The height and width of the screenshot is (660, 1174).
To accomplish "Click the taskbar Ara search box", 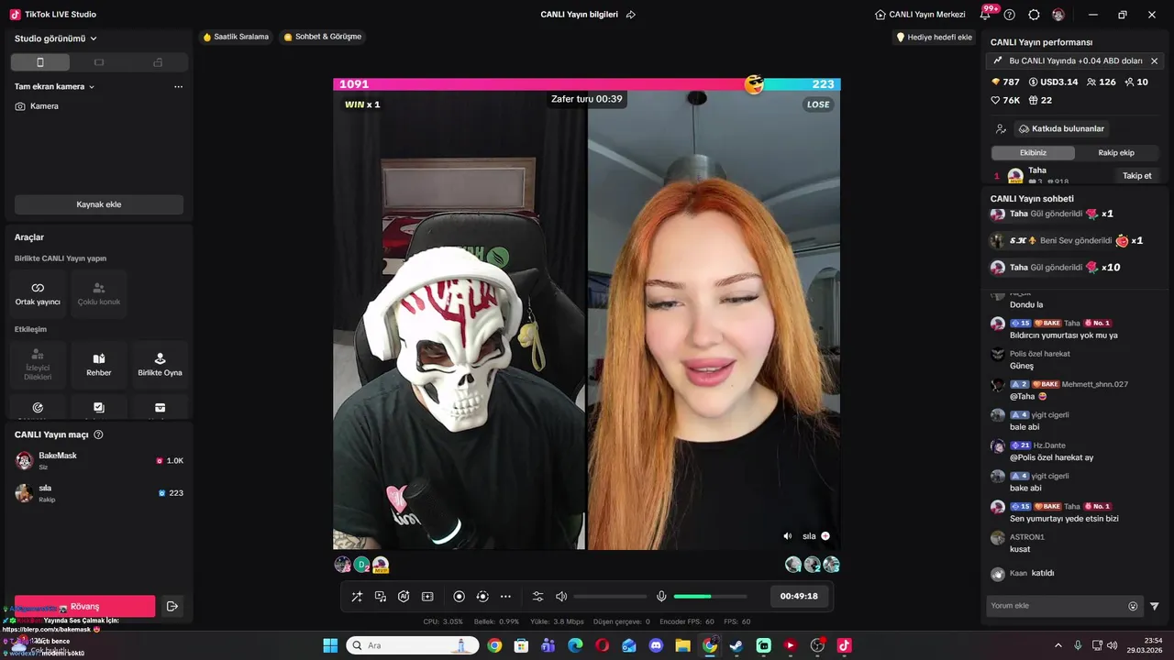I will pyautogui.click(x=413, y=646).
